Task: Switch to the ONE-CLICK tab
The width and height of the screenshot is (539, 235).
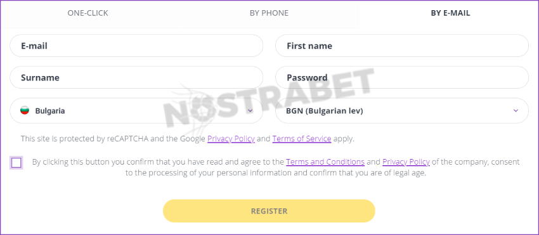Action: coord(88,13)
